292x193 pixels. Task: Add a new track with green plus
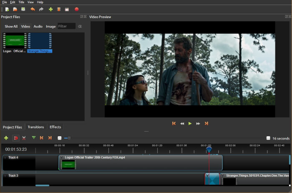(x=6, y=138)
